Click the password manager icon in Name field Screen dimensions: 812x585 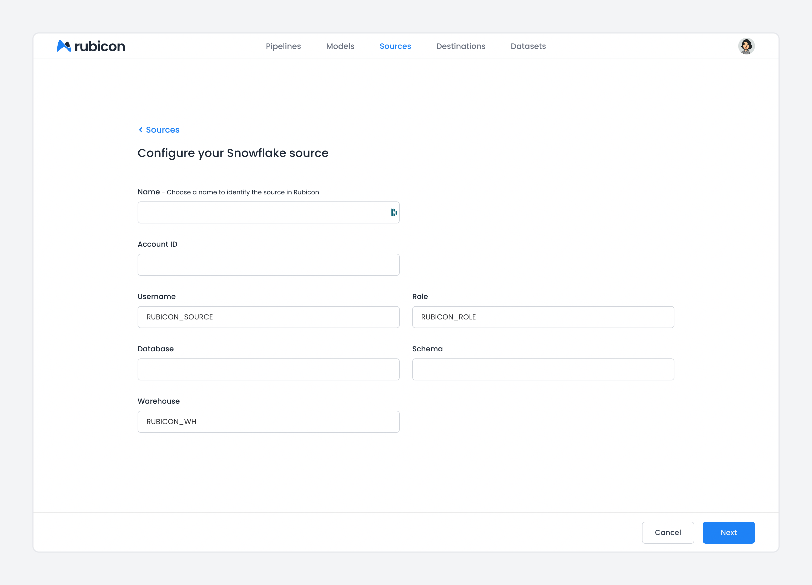394,213
